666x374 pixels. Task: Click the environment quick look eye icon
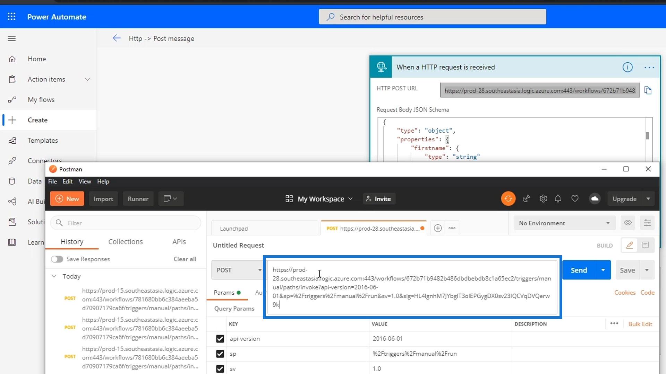pyautogui.click(x=628, y=223)
